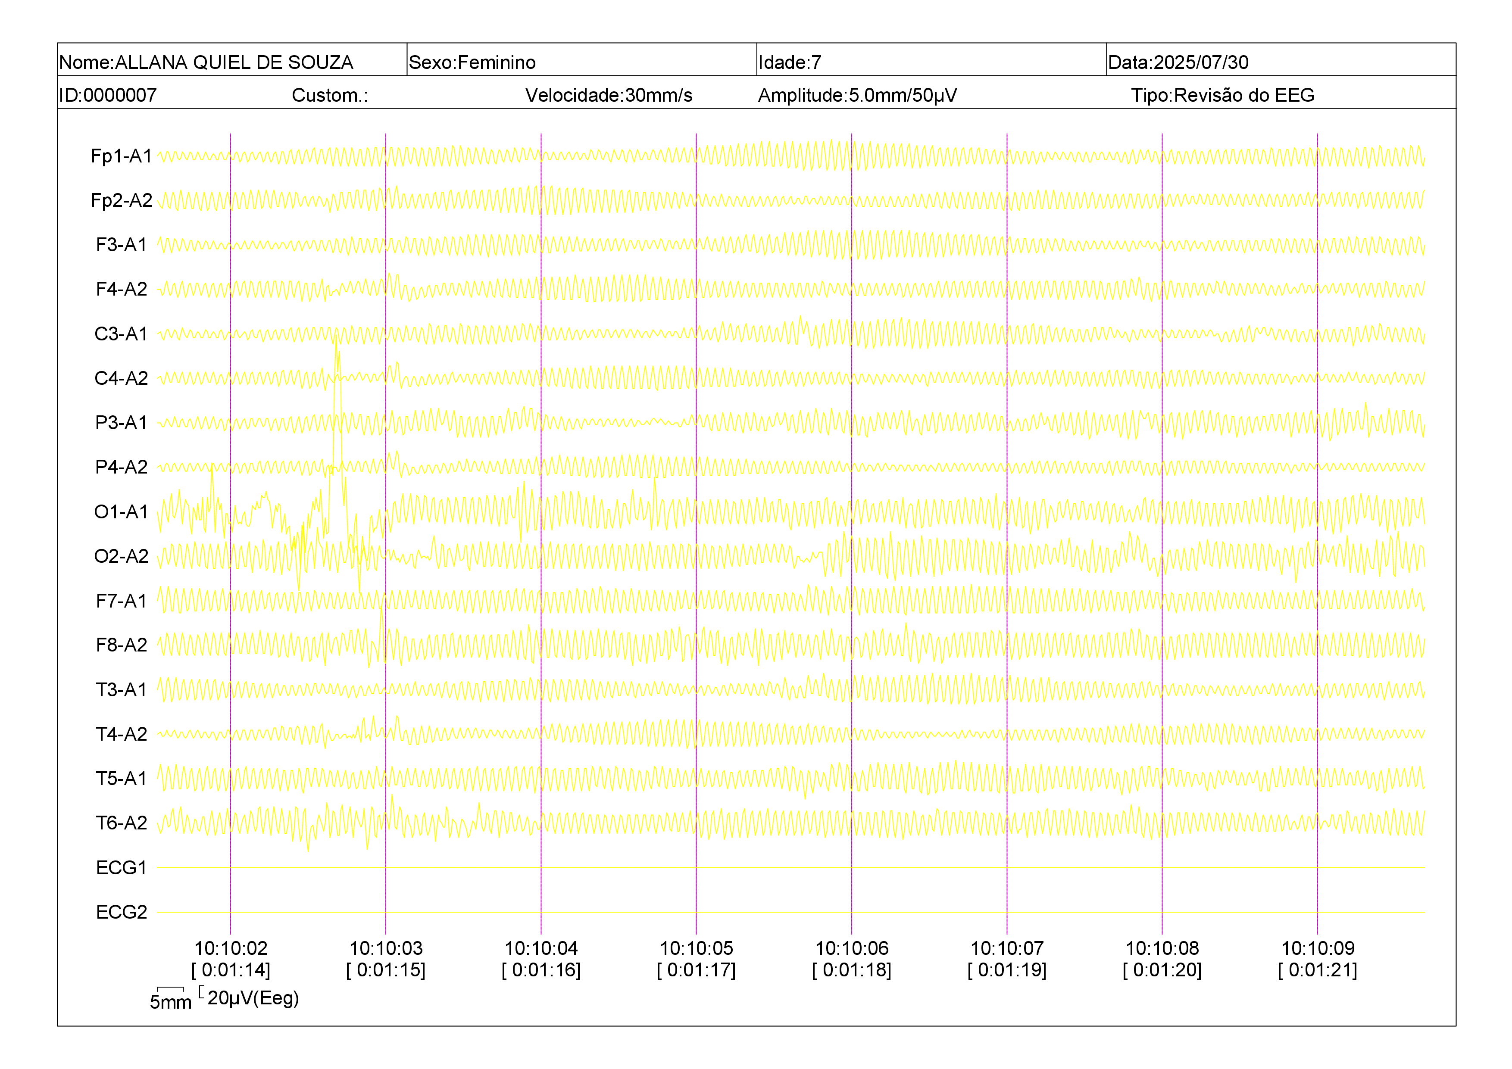
Task: Click the Sexo:Feminino field
Action: 581,60
